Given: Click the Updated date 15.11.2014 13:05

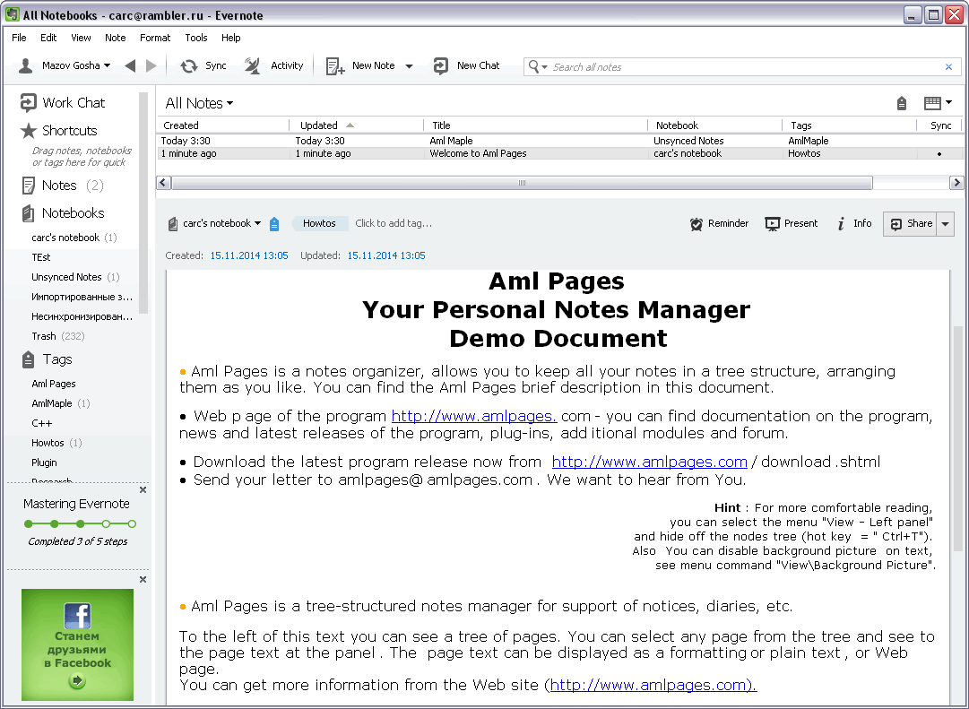Looking at the screenshot, I should (386, 255).
